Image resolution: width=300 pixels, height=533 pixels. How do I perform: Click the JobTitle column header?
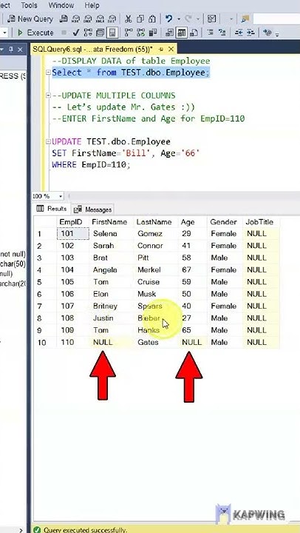click(x=261, y=222)
